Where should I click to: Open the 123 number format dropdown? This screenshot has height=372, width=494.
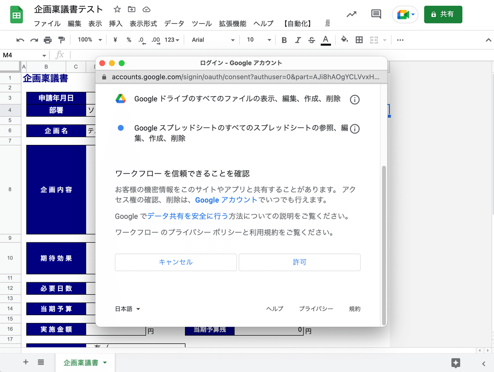tap(172, 40)
